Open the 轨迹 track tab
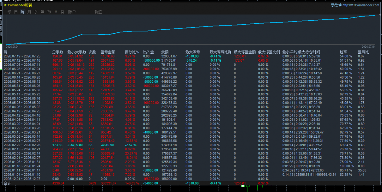This screenshot has width=382, height=192. [98, 12]
